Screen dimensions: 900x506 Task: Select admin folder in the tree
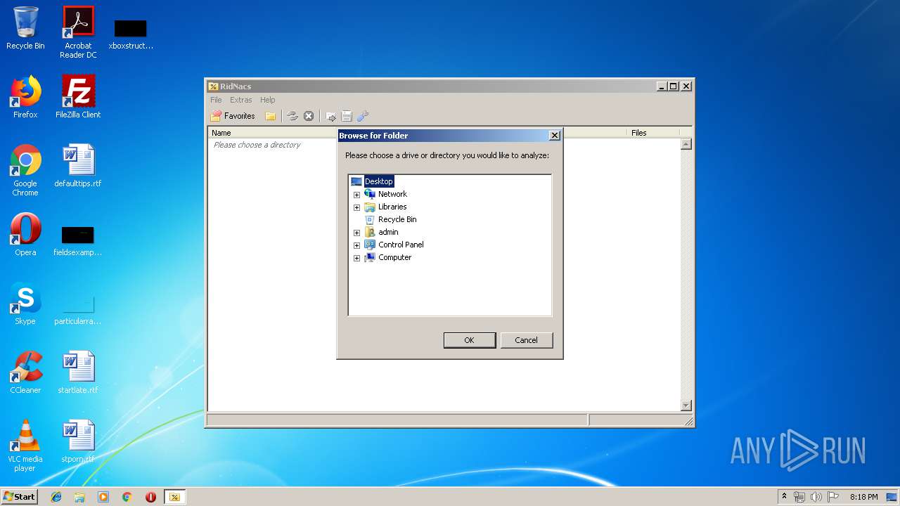[x=388, y=232]
